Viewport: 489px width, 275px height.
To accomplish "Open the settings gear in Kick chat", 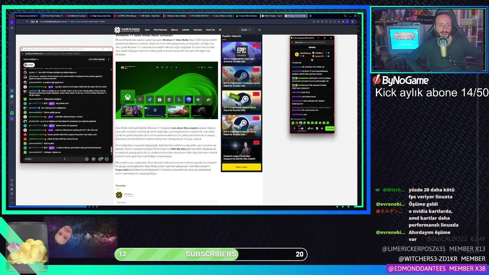I will [x=322, y=128].
